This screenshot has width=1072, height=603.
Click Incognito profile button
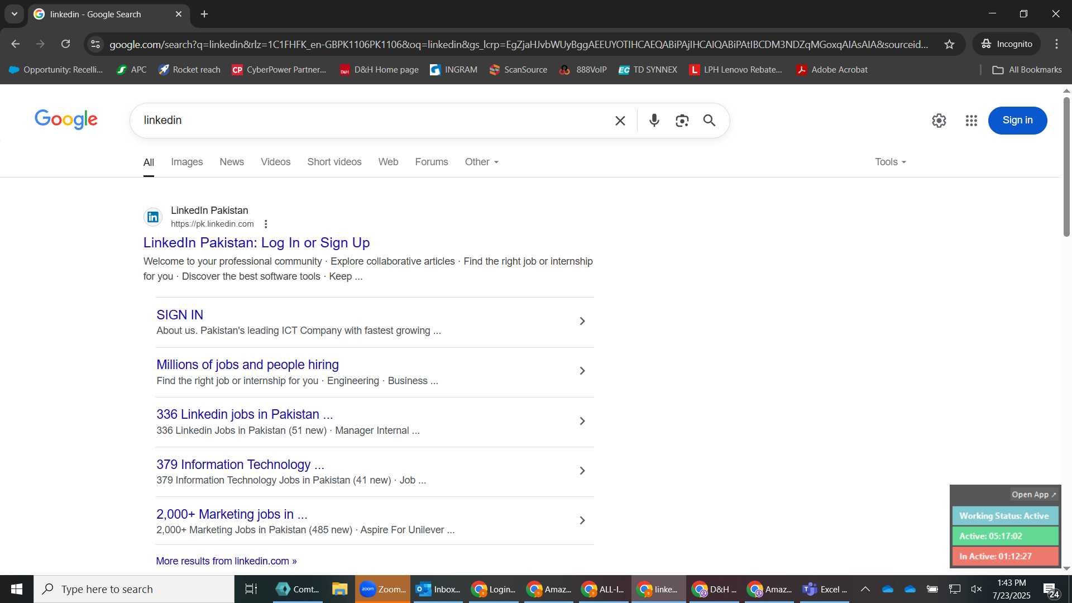pyautogui.click(x=1006, y=44)
